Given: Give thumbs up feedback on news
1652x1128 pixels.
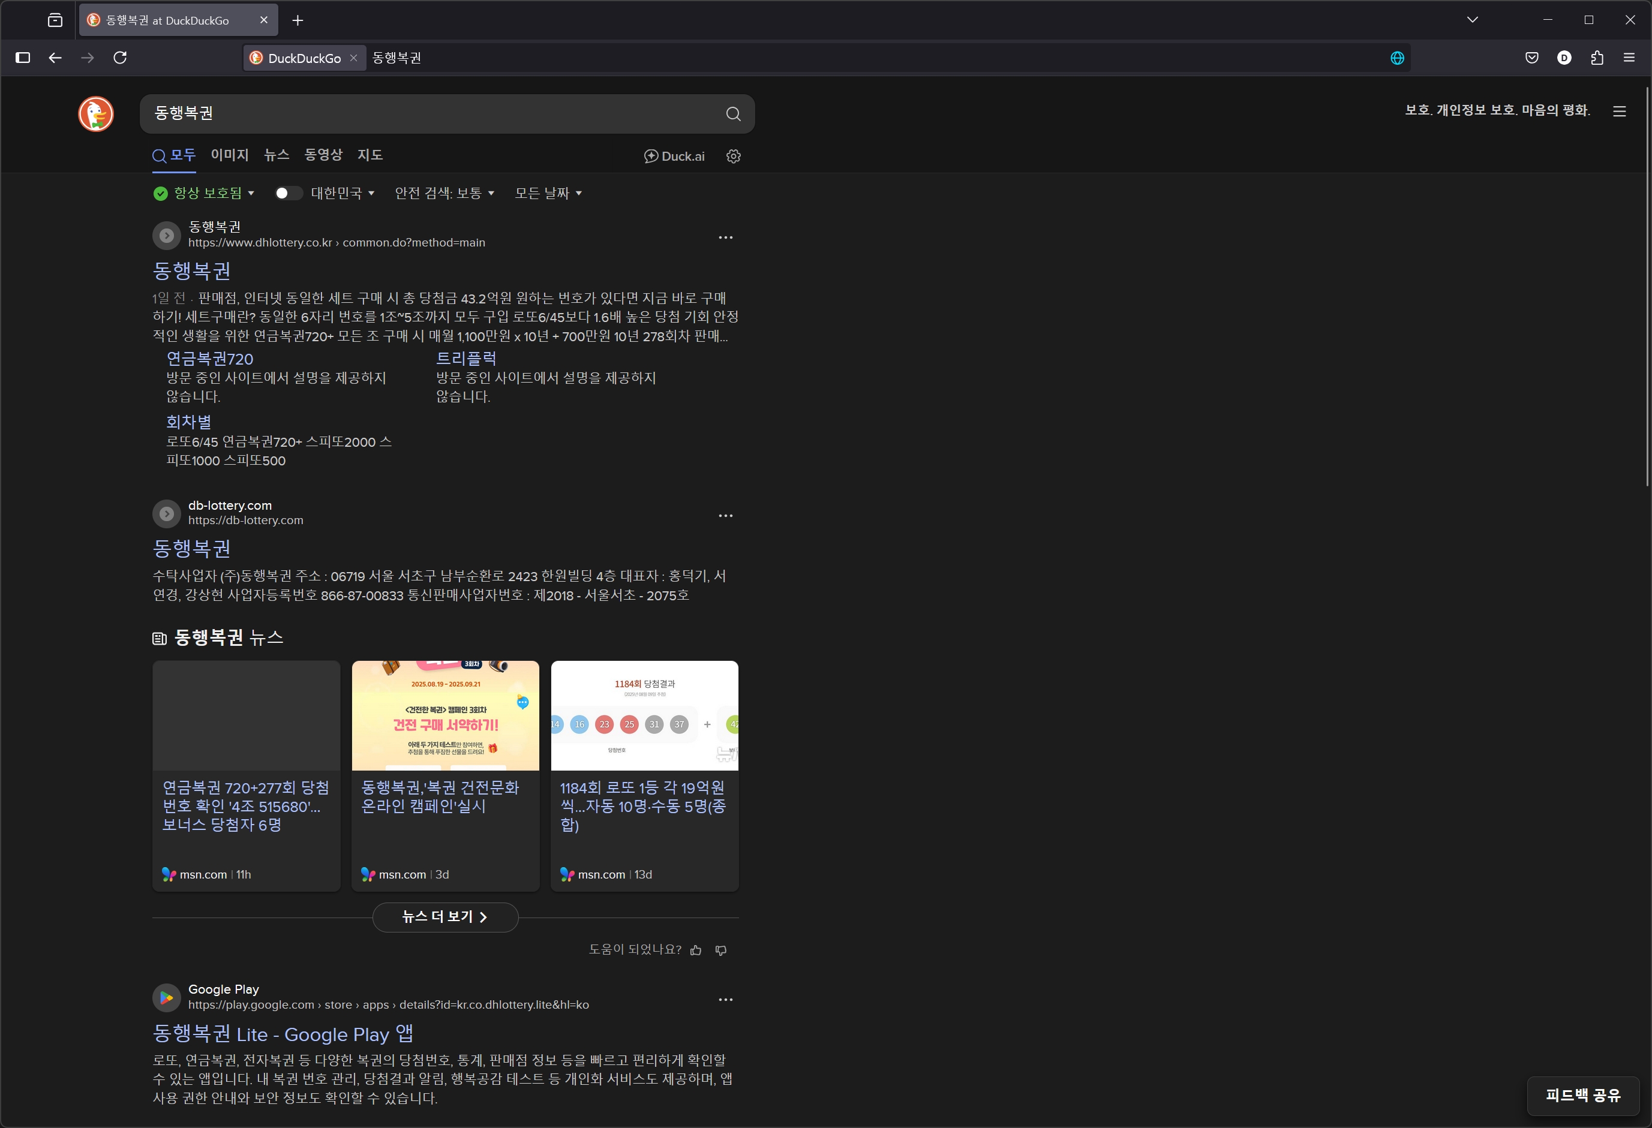Looking at the screenshot, I should 696,950.
